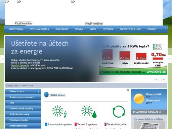
Task: Open the FOTOVOLTAIKA menu item
Action: [16, 29]
